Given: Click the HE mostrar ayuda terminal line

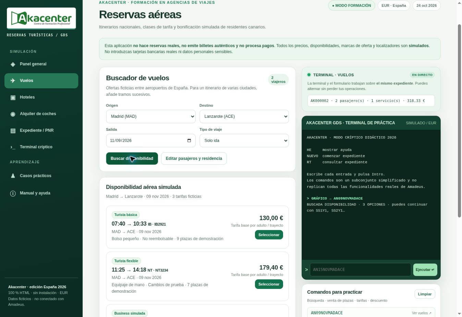Looking at the screenshot, I should 329,150.
